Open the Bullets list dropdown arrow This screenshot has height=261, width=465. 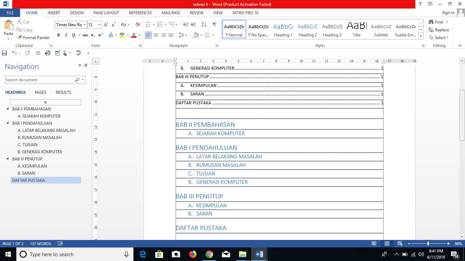click(x=154, y=24)
